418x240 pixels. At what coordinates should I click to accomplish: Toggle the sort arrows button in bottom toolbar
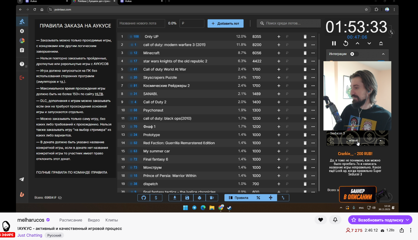283,198
